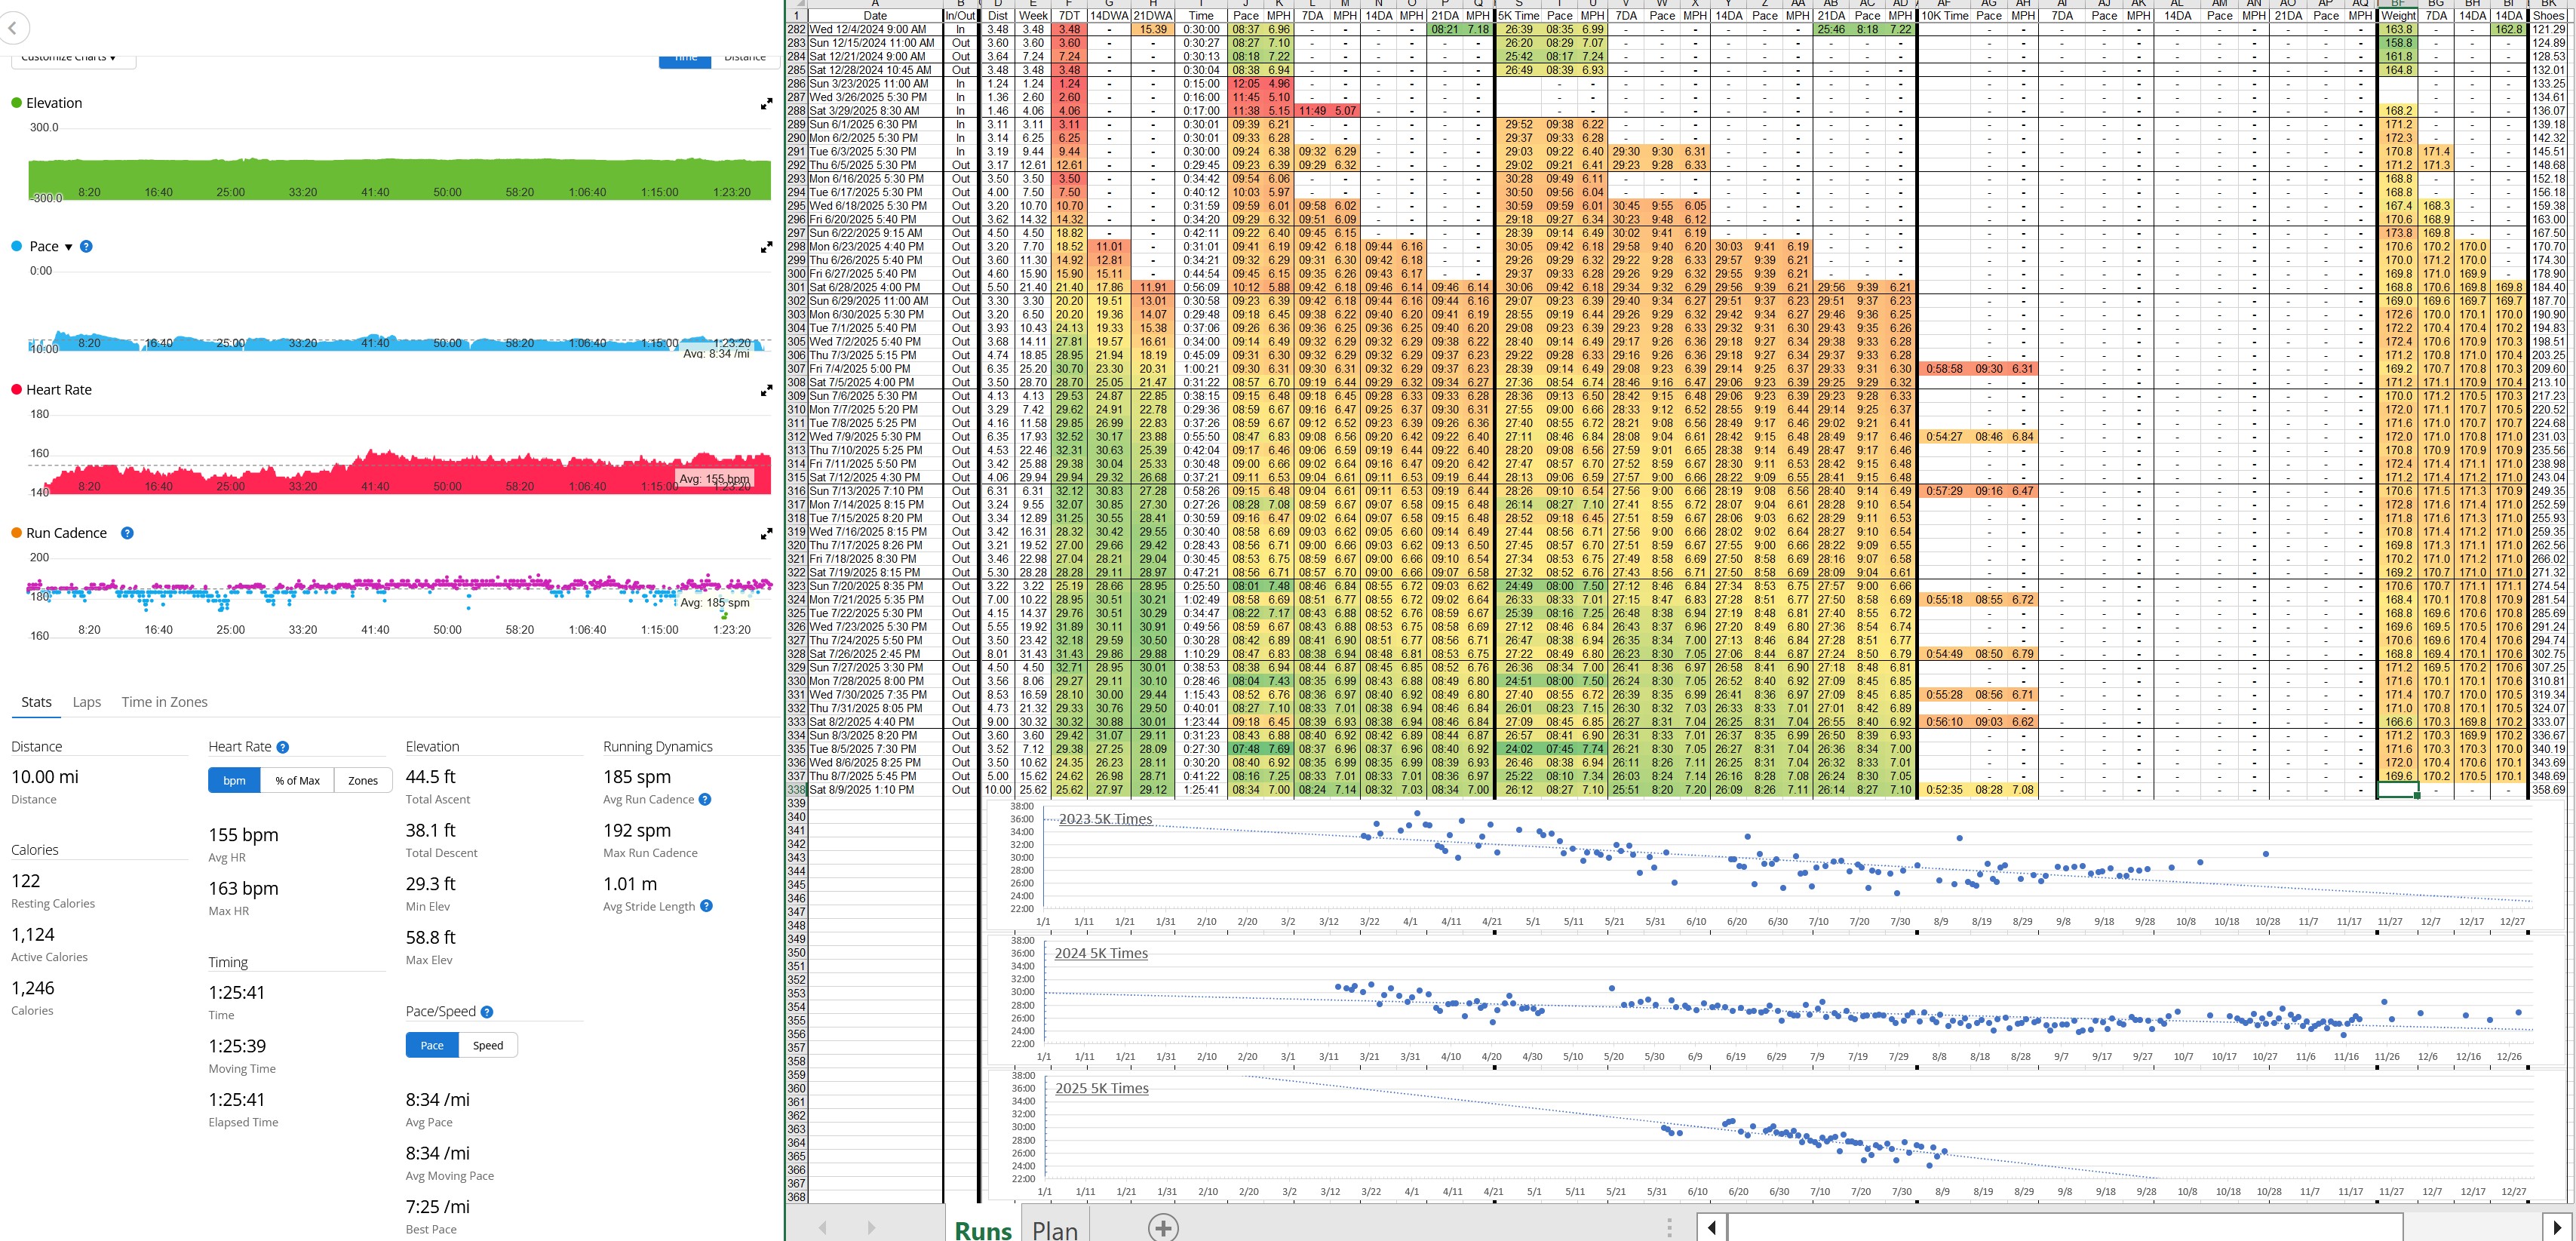The height and width of the screenshot is (1241, 2576).
Task: Select the run time cell '1:25:41' in row 338
Action: [1201, 790]
